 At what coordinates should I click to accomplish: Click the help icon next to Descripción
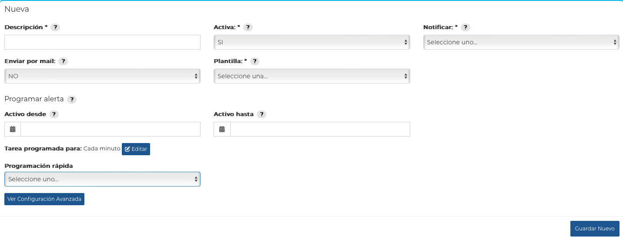point(55,27)
